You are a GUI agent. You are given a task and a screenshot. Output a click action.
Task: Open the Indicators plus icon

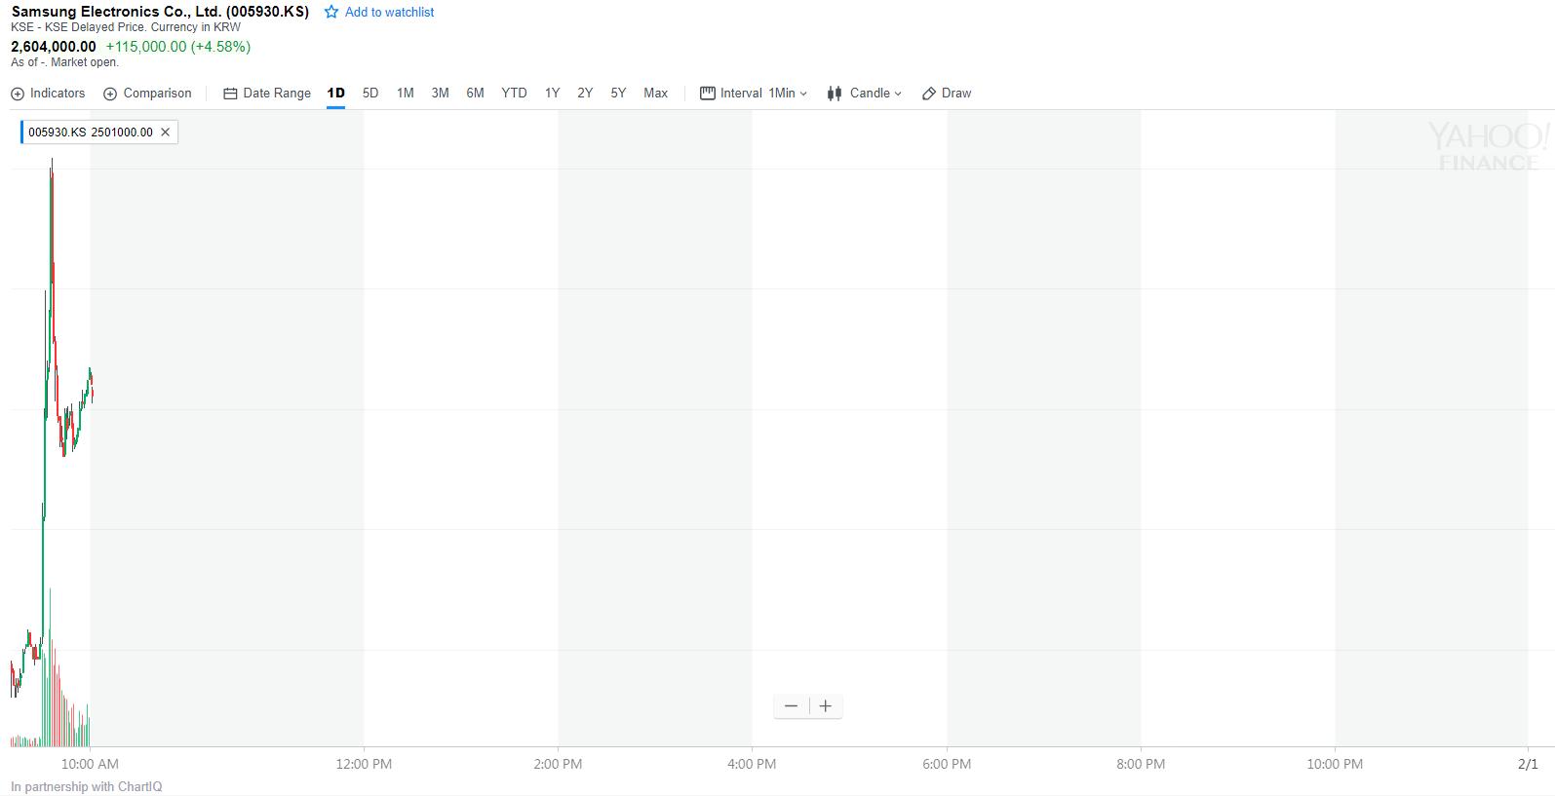pyautogui.click(x=18, y=94)
